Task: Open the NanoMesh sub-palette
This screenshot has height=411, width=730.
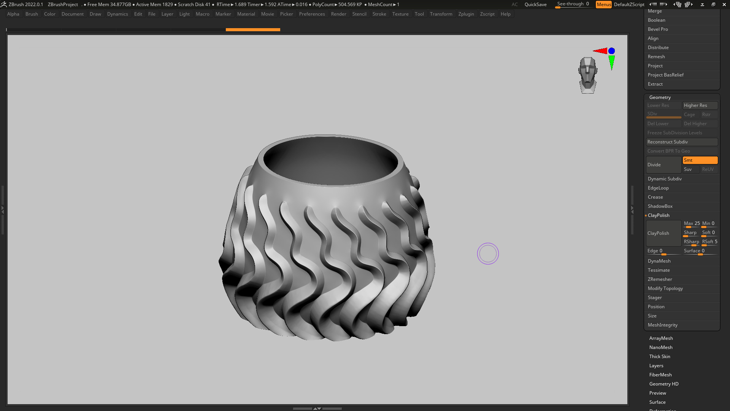Action: pos(661,347)
